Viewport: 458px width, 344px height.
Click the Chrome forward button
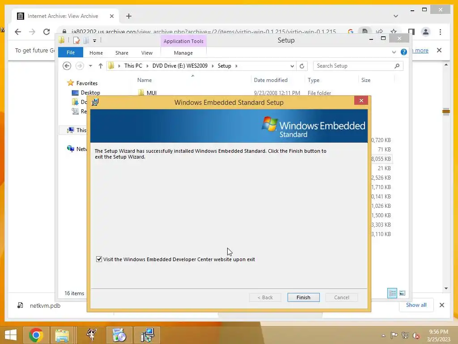pos(32,32)
